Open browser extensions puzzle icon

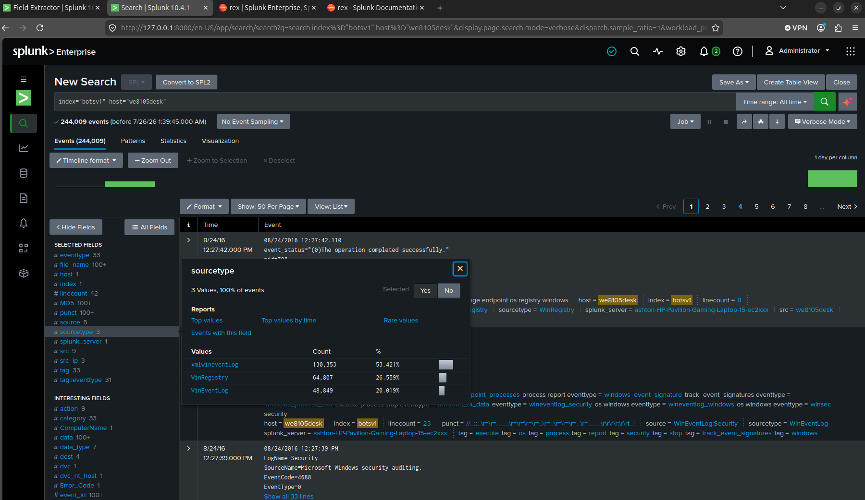coord(838,28)
